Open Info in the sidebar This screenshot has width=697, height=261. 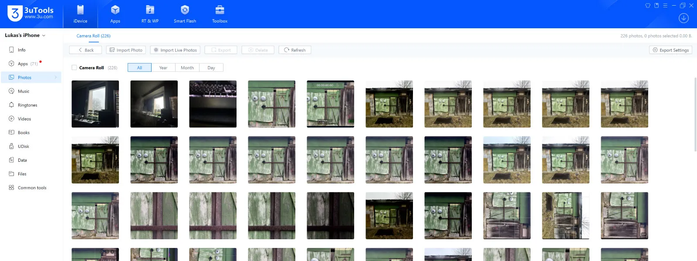click(30, 50)
